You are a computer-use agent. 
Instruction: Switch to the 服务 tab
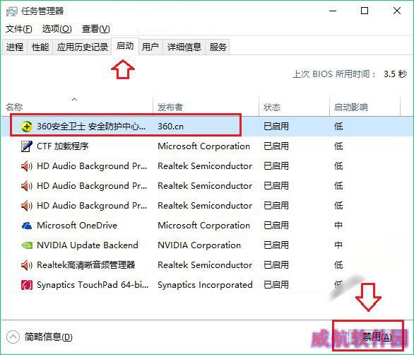tap(218, 47)
